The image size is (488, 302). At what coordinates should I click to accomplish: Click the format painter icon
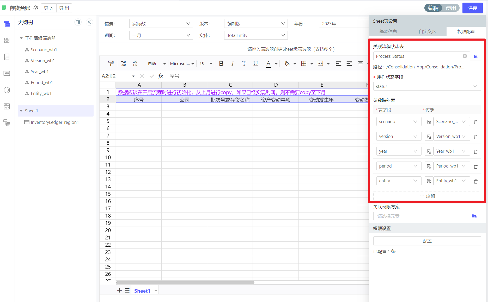click(x=111, y=63)
